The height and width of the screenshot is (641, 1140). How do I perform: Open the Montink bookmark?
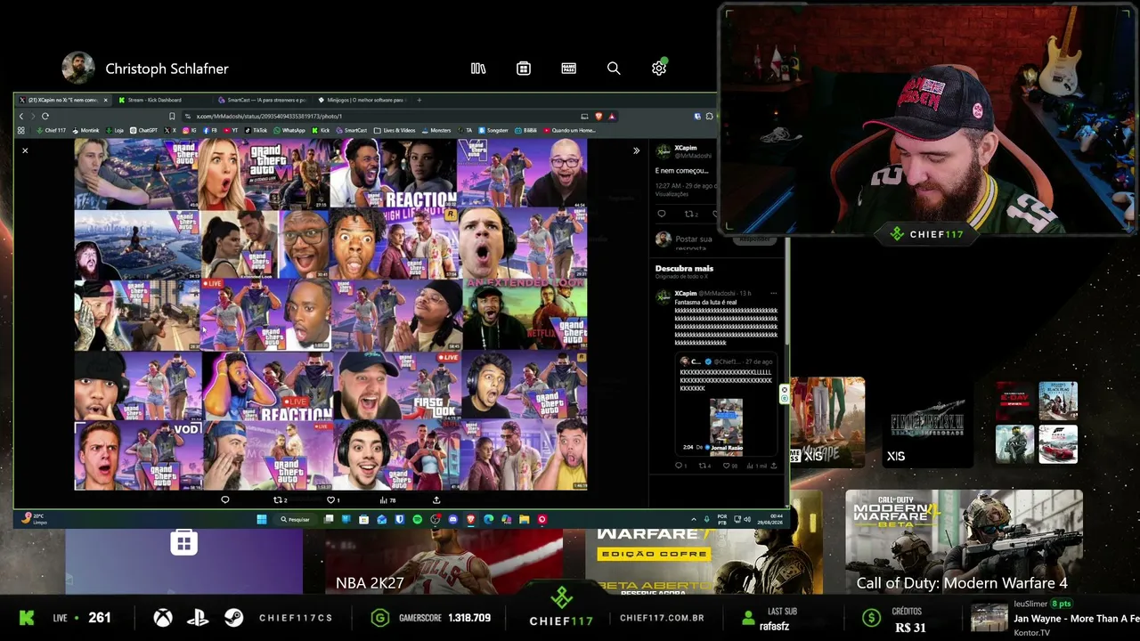(x=86, y=130)
